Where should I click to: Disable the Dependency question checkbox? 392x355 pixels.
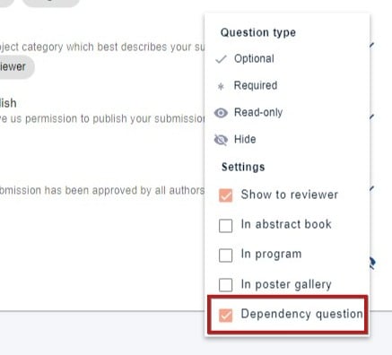pyautogui.click(x=225, y=316)
